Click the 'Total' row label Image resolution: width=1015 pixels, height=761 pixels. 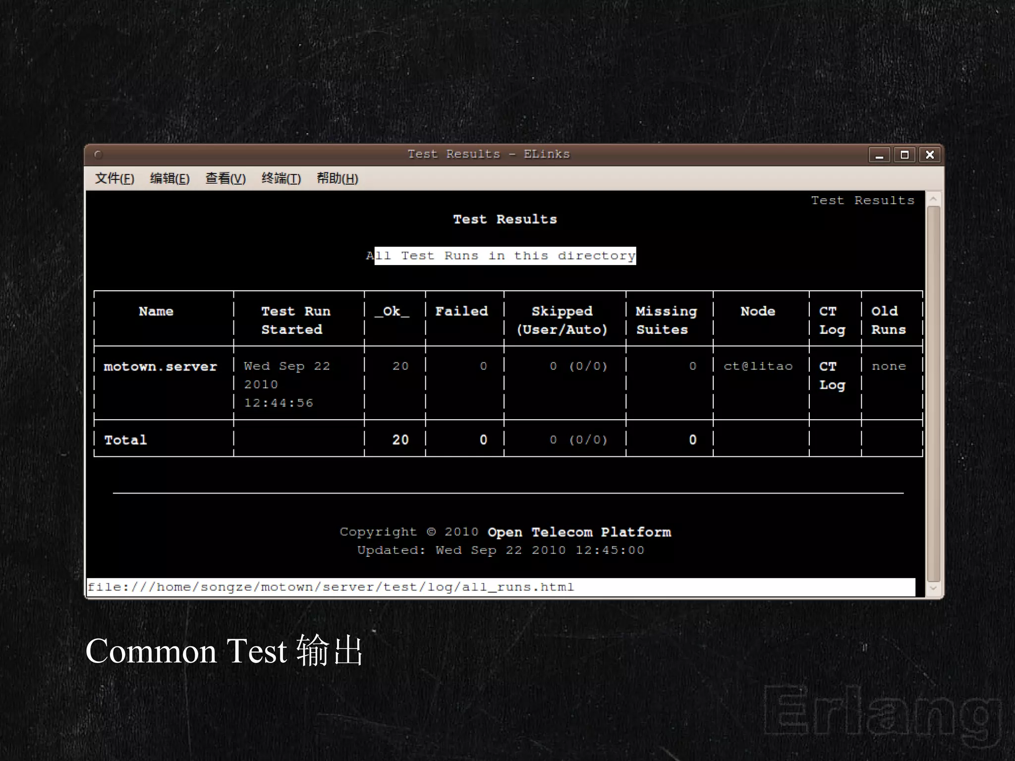coord(125,440)
